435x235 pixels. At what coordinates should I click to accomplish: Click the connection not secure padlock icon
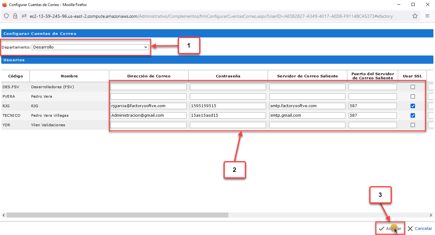[15, 16]
